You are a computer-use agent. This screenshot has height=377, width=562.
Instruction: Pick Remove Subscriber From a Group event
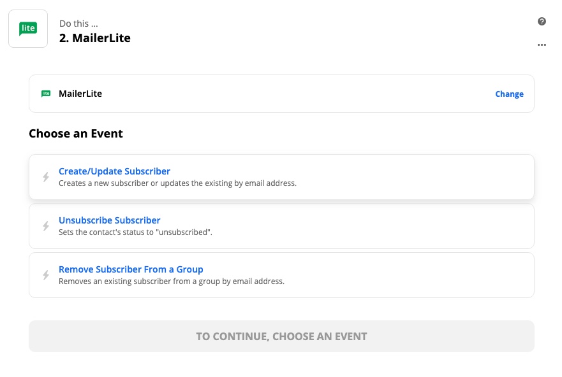tap(131, 269)
